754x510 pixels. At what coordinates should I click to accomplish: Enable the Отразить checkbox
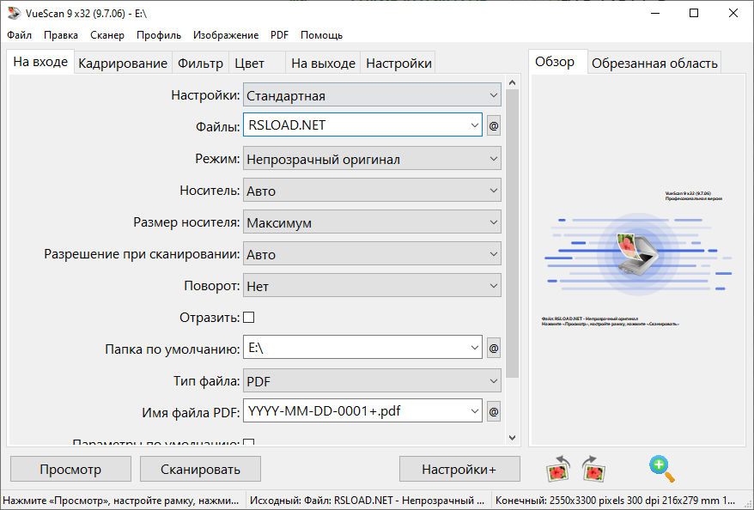coord(247,316)
